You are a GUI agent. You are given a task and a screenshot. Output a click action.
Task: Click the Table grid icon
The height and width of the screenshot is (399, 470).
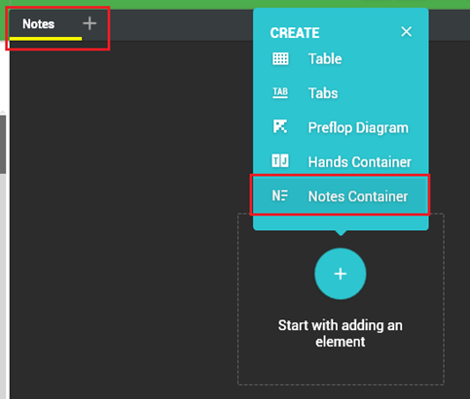[280, 59]
